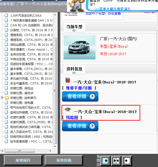Click horizontal scrollbar right arrow
158x167 pixels.
[50, 151]
